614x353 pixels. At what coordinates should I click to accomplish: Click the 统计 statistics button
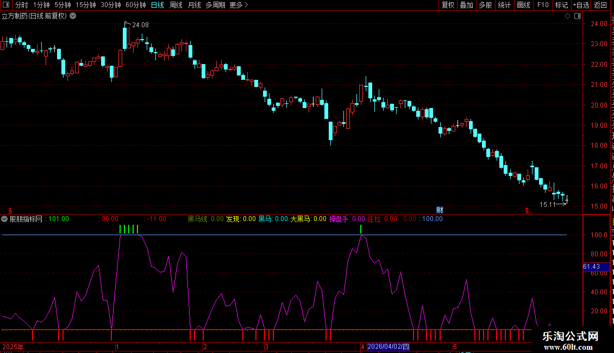pos(504,5)
